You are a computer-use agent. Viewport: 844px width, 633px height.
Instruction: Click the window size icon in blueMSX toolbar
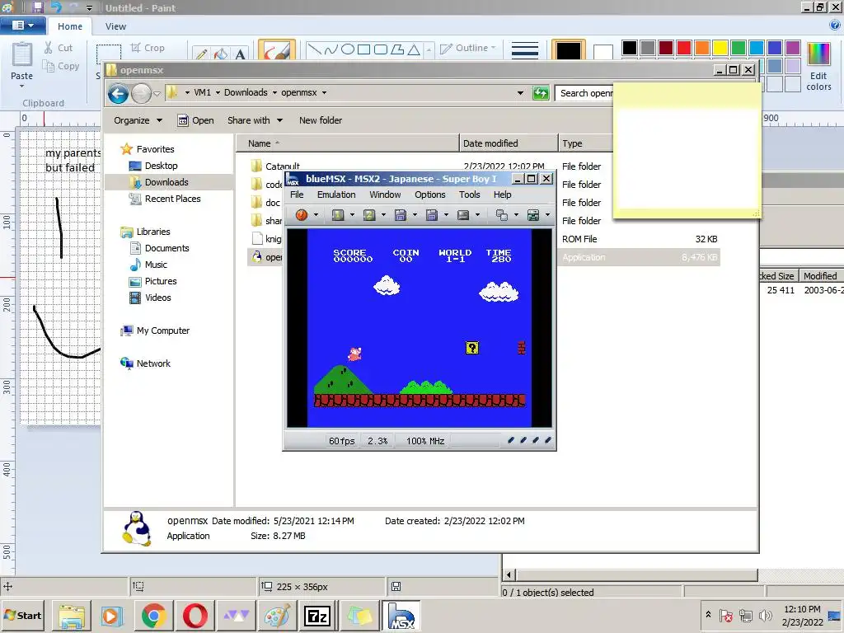(502, 215)
